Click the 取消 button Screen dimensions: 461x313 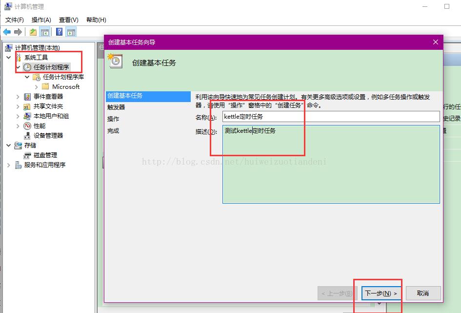tap(422, 293)
